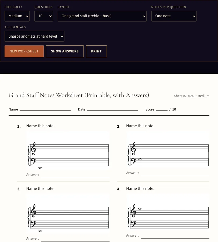Click the answer line for question 2
This screenshot has width=218, height=242.
[x=175, y=174]
